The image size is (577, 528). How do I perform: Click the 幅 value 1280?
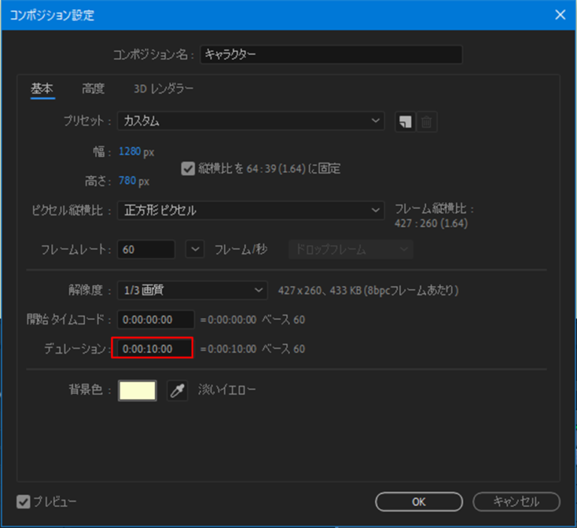pyautogui.click(x=129, y=152)
